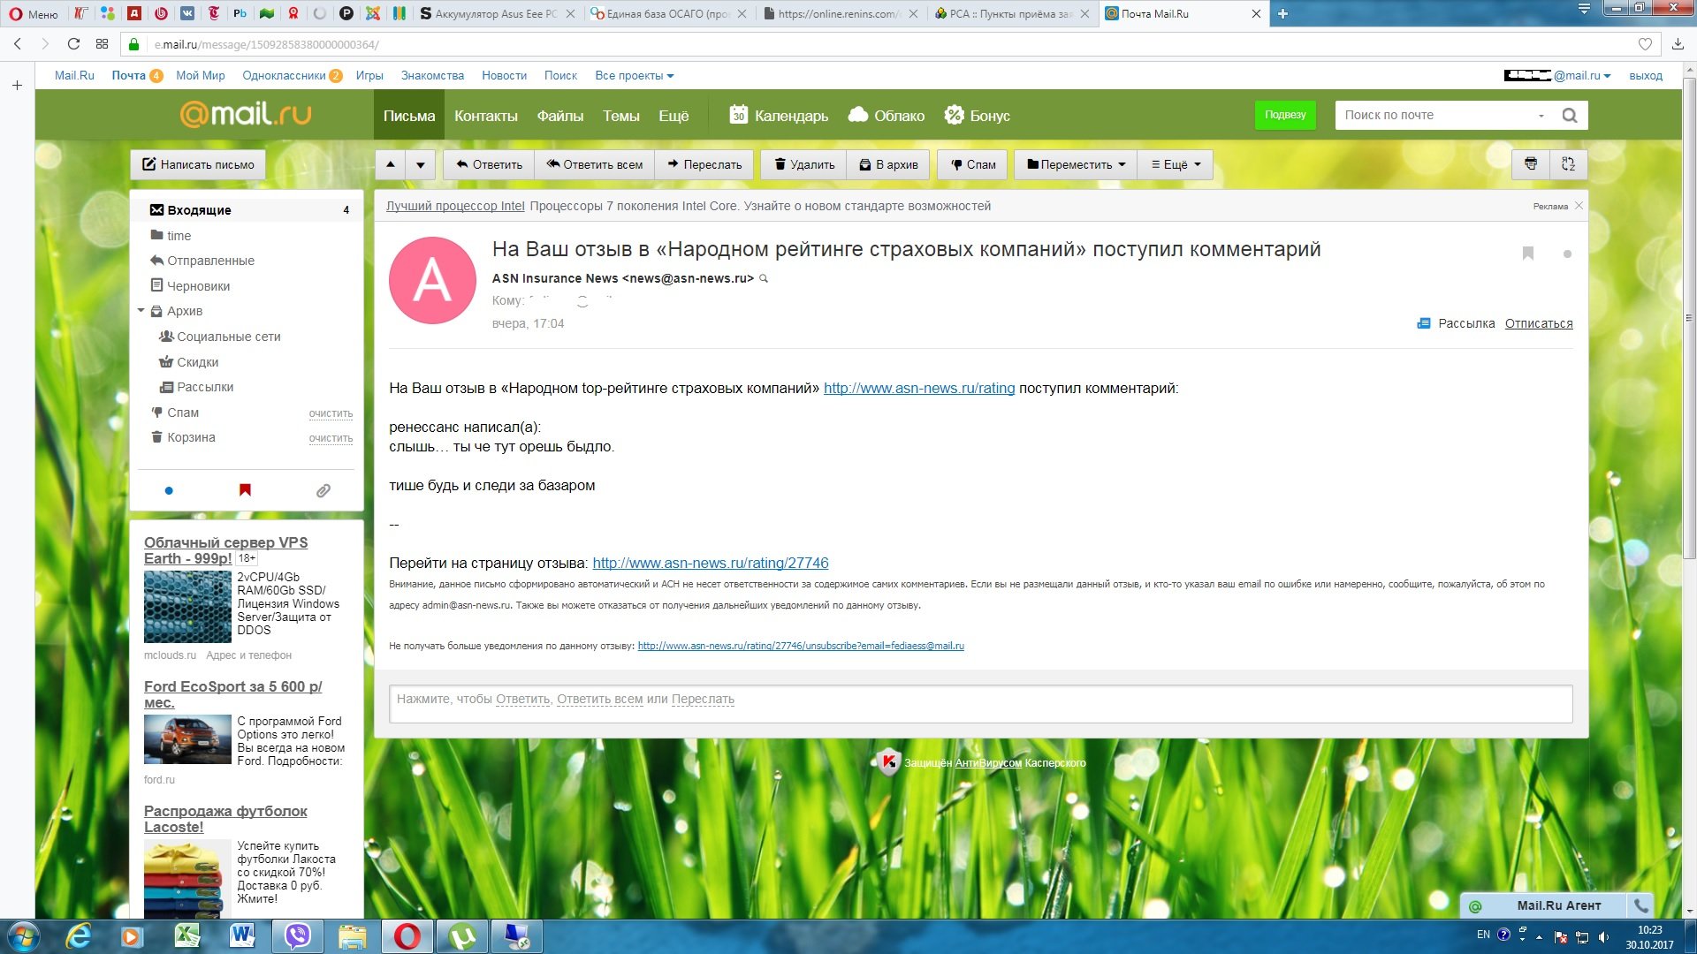
Task: Go to previous message up arrow
Action: [391, 164]
